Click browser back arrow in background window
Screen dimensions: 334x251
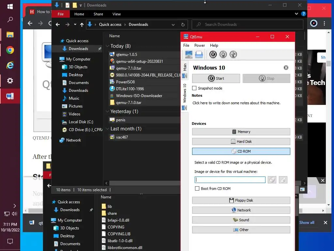pyautogui.click(x=30, y=23)
